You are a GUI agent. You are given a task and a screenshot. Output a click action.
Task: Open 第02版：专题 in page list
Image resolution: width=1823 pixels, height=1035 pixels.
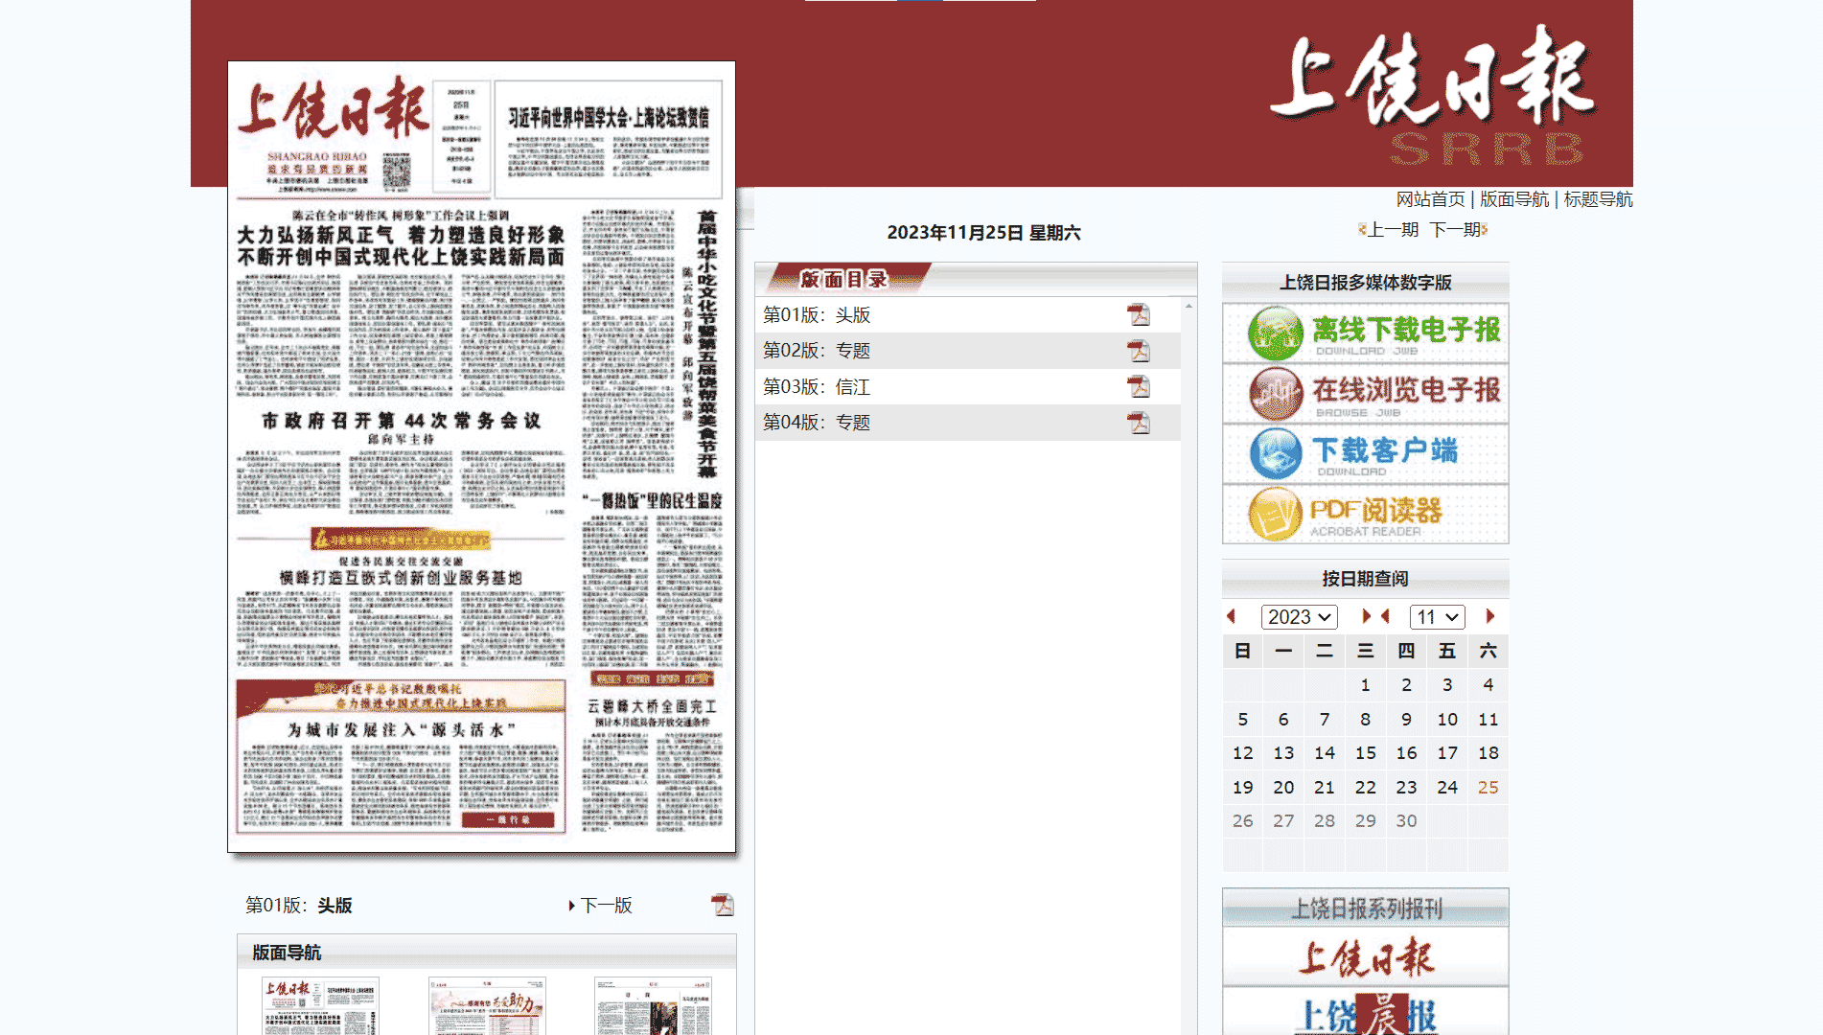click(x=817, y=351)
